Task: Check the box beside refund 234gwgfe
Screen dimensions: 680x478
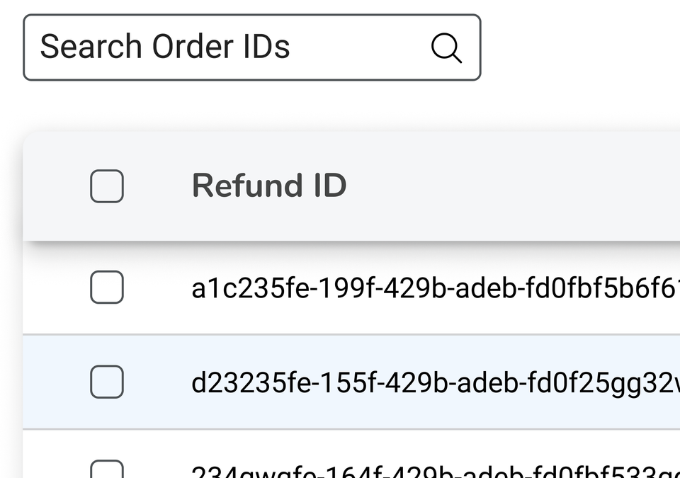Action: [x=106, y=469]
